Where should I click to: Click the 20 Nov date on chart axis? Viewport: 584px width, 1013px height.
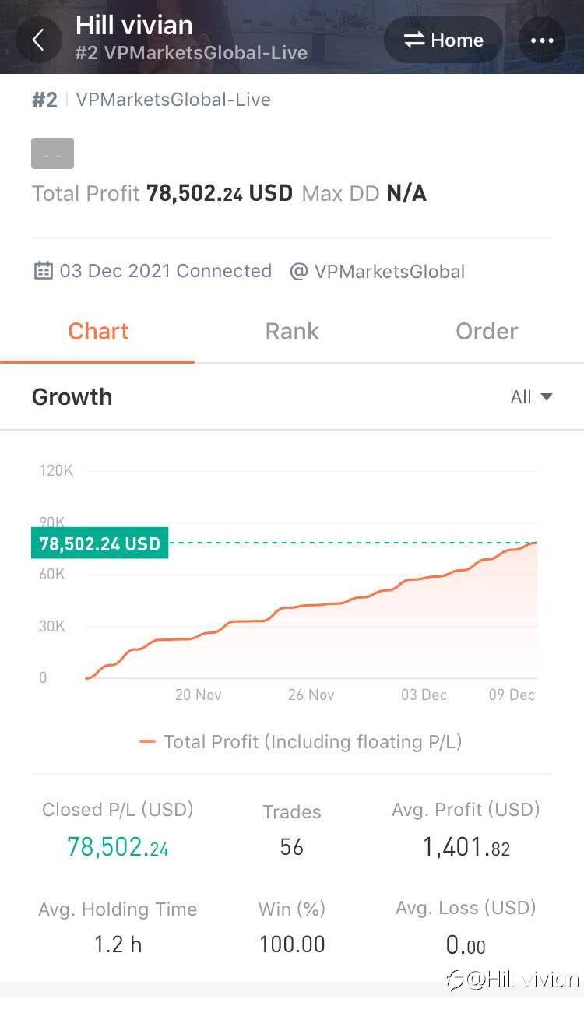tap(198, 695)
